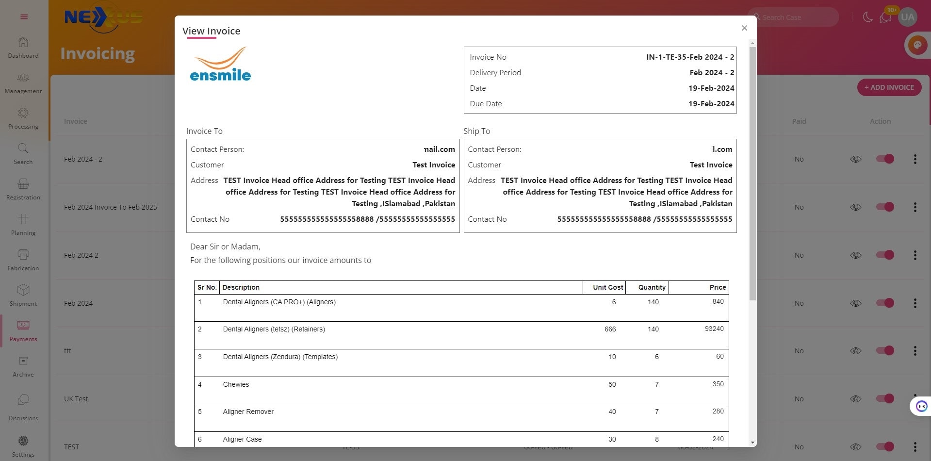931x461 pixels.
Task: Open more options for Feb 2024 - 2 row
Action: click(x=915, y=159)
